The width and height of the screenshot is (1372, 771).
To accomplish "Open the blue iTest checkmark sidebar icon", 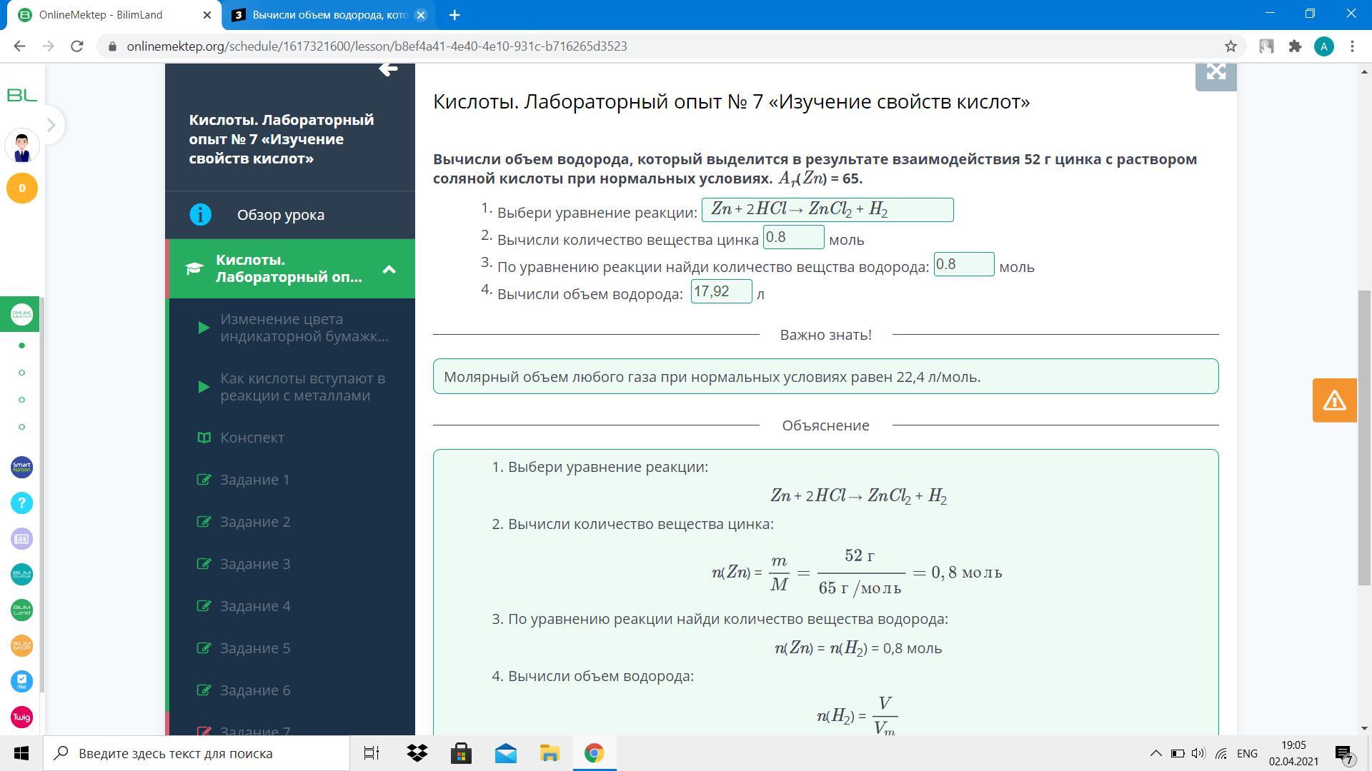I will [x=21, y=682].
